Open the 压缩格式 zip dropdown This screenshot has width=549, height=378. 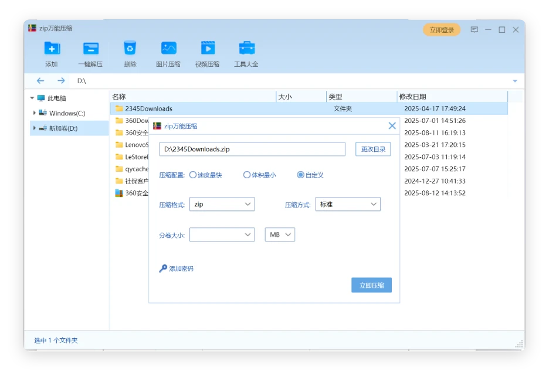[x=222, y=205]
